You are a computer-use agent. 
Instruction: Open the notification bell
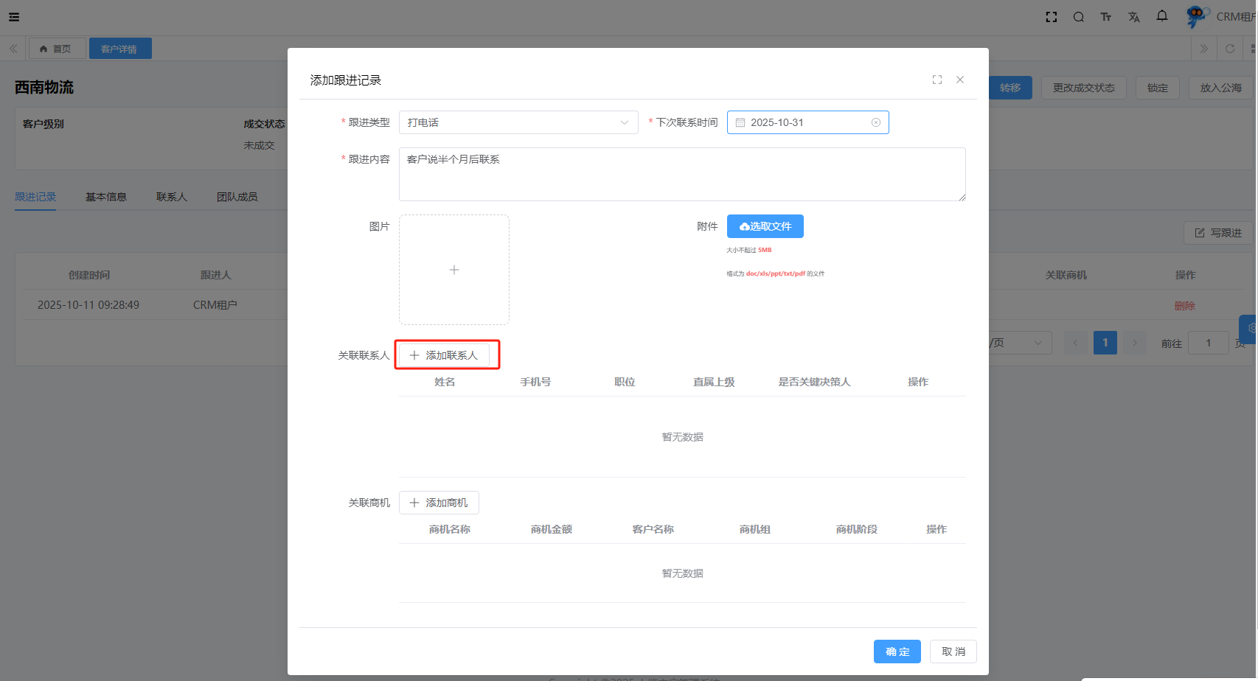(x=1161, y=16)
